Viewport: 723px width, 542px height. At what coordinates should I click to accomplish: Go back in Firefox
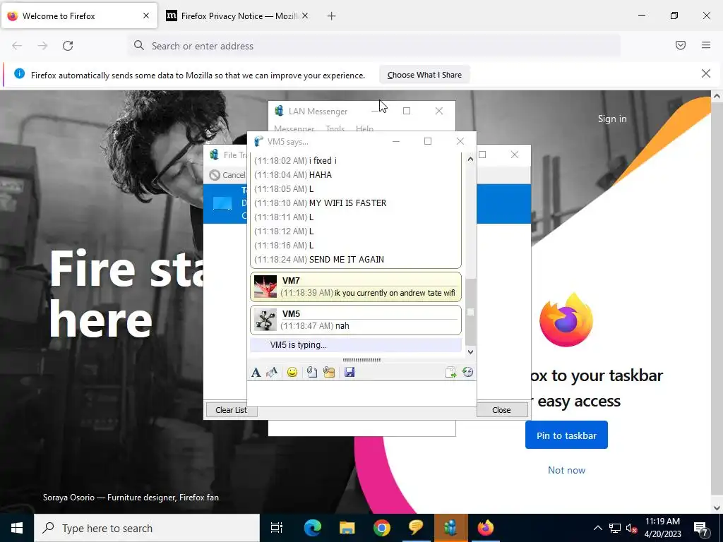[17, 46]
